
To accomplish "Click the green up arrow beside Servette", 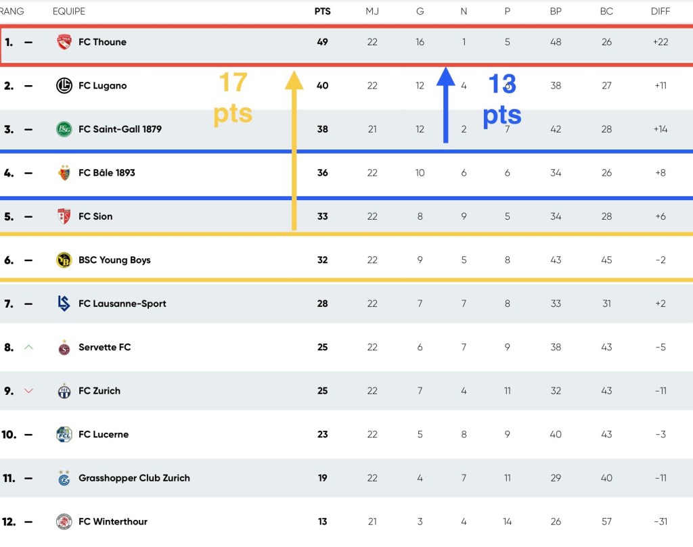I will point(28,347).
